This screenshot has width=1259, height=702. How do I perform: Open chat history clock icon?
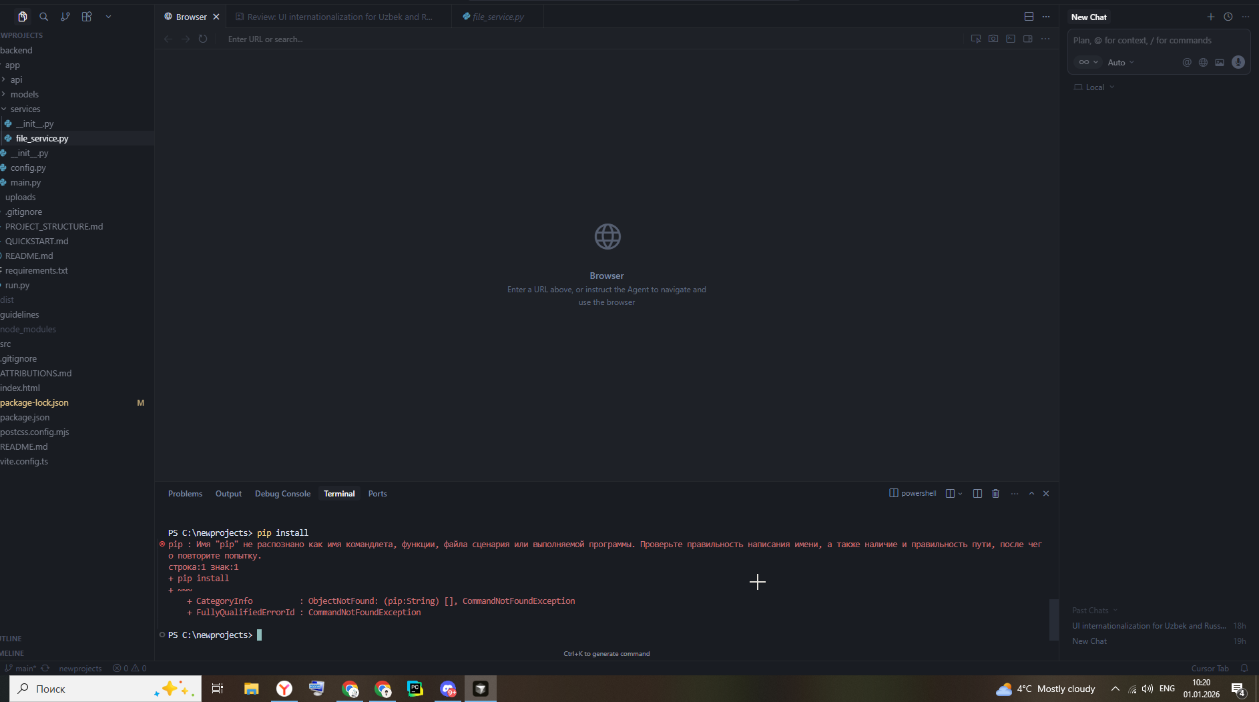(x=1228, y=17)
